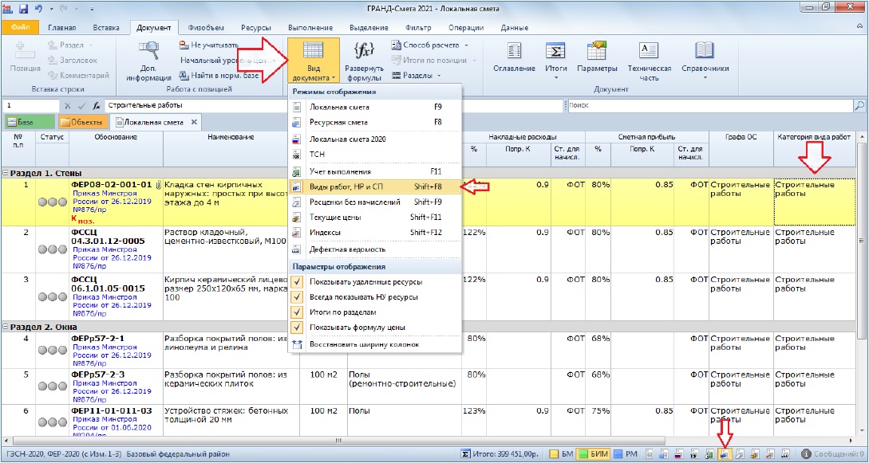The image size is (869, 463).
Task: Choose Виды работ, НР и СП menu item
Action: 374,187
